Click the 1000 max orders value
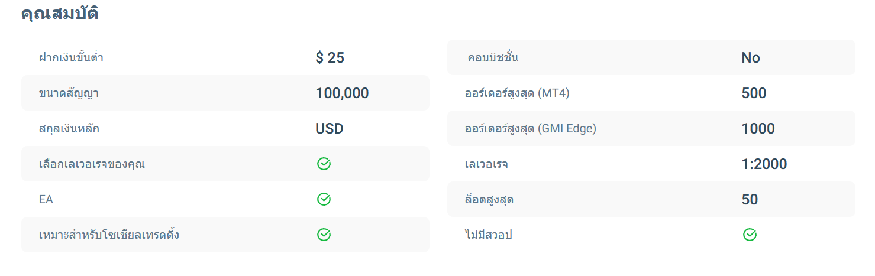 [x=758, y=129]
